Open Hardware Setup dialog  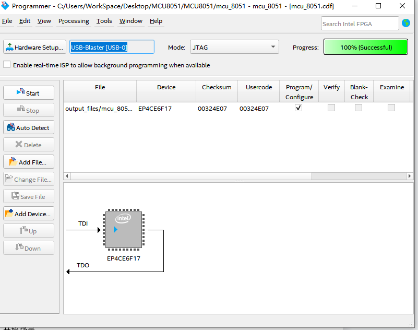pos(34,47)
